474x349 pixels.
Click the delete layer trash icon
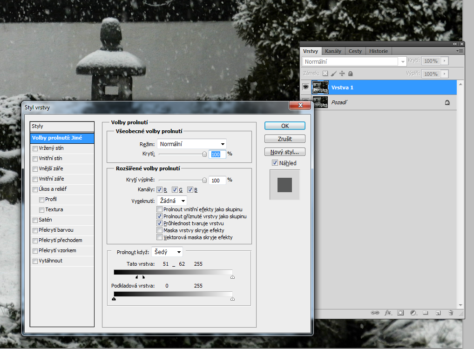pyautogui.click(x=451, y=313)
